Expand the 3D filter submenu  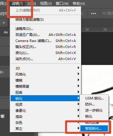pos(45,68)
